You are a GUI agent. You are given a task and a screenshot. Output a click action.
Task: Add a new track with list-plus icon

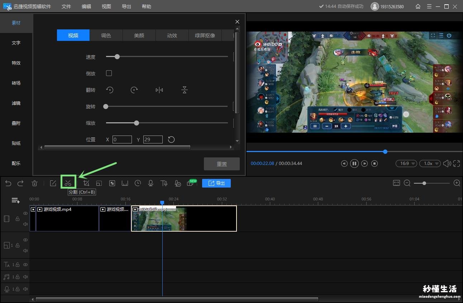[16, 200]
